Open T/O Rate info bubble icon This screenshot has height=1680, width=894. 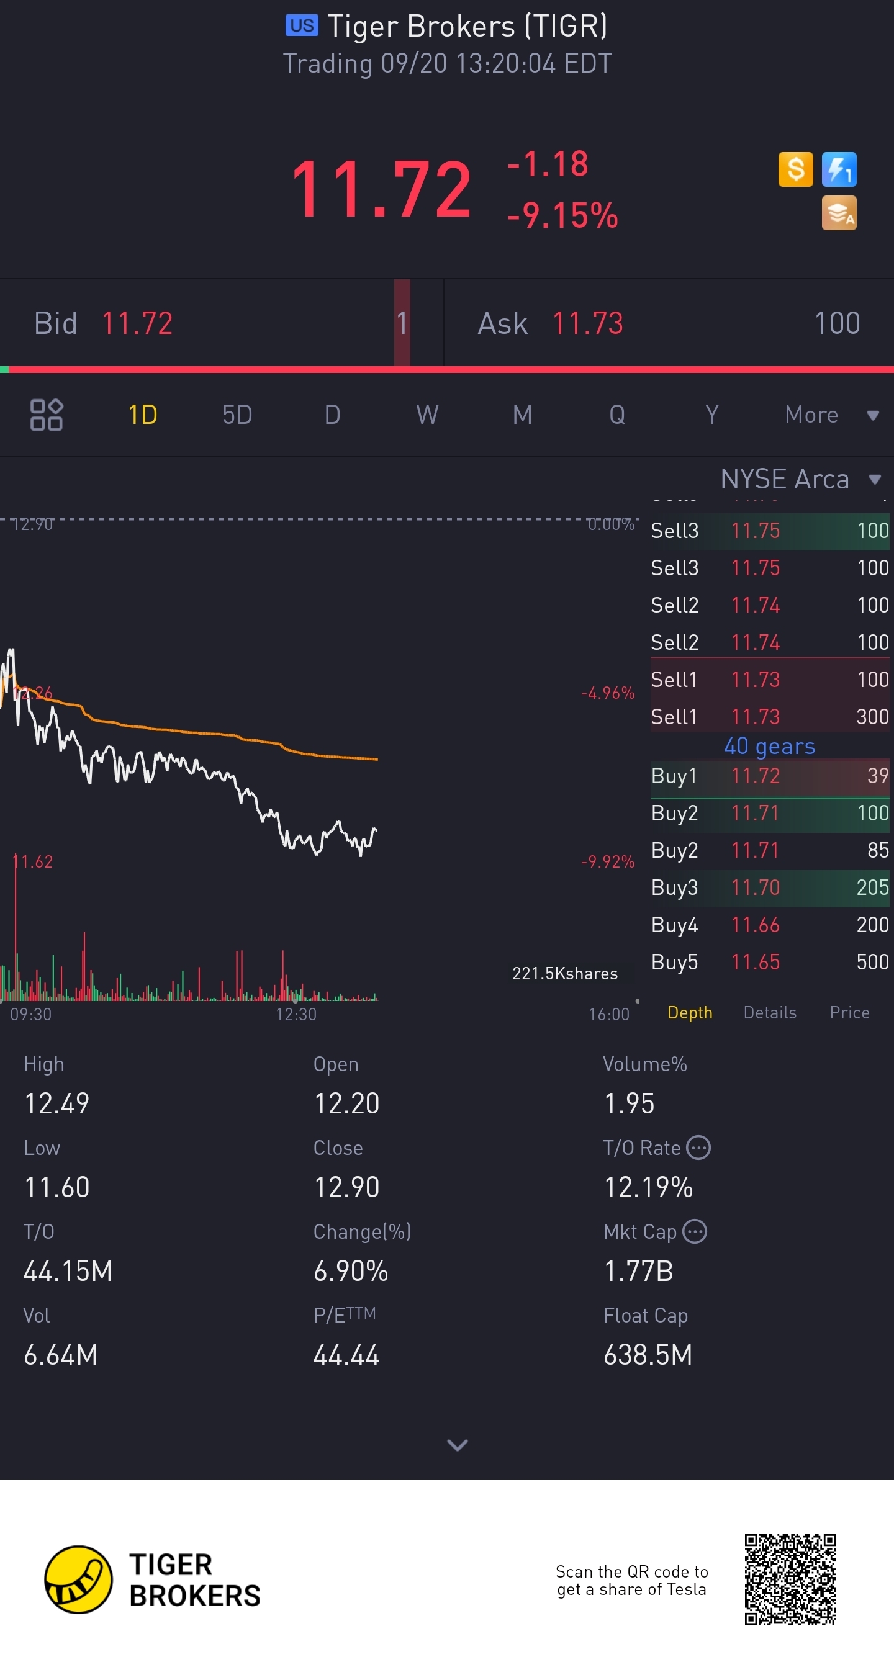point(699,1148)
